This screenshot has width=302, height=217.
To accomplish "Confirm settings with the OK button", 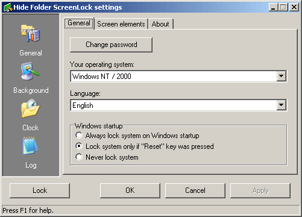I will tap(130, 190).
